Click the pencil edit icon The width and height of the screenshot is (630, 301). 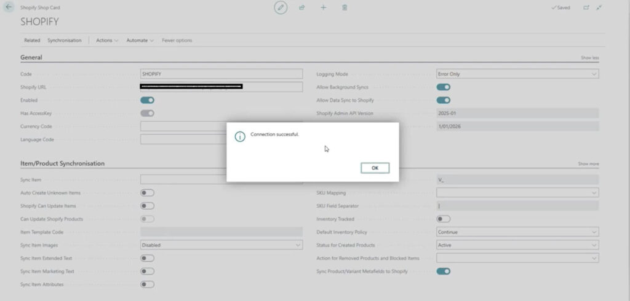[x=281, y=7]
